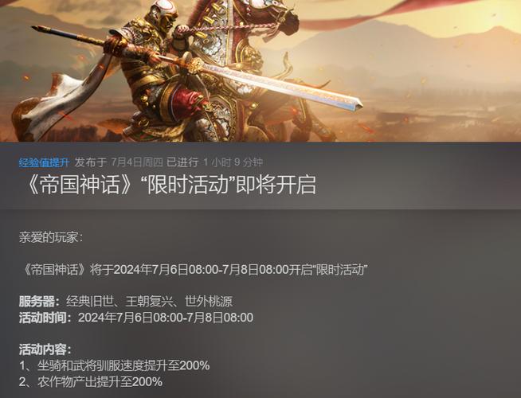This screenshot has height=398, width=521.
Task: Click the 发布于 7月4日周四 publish date
Action: click(119, 162)
